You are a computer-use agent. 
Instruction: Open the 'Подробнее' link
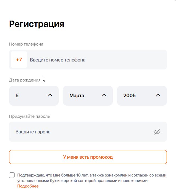coord(28,186)
